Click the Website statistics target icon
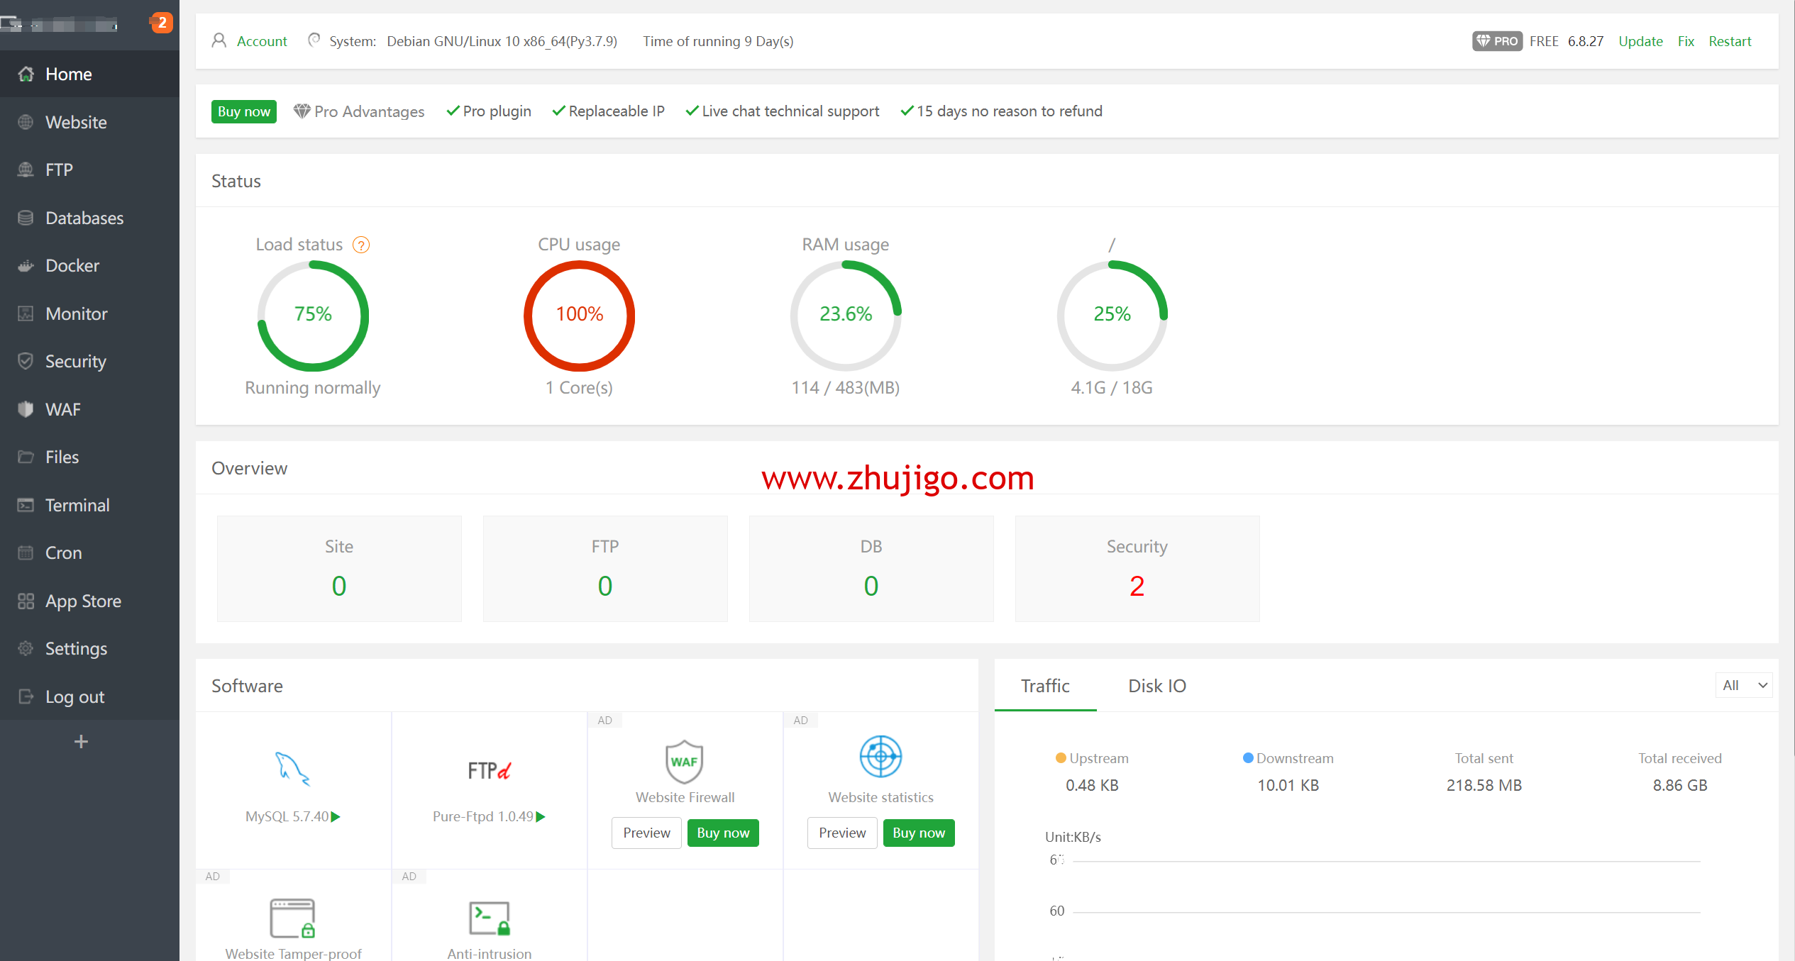Screen dimensions: 1795x961 coord(880,757)
